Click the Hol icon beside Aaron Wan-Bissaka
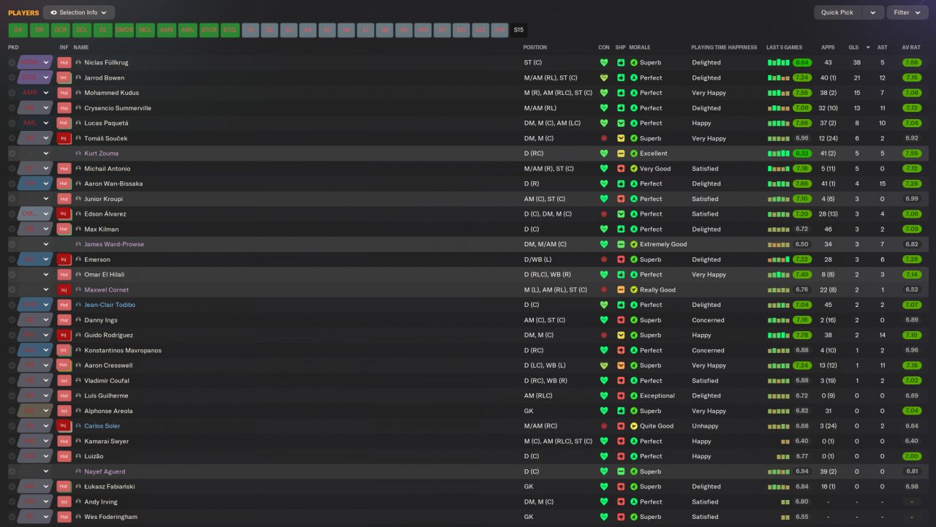The image size is (936, 527). [64, 183]
